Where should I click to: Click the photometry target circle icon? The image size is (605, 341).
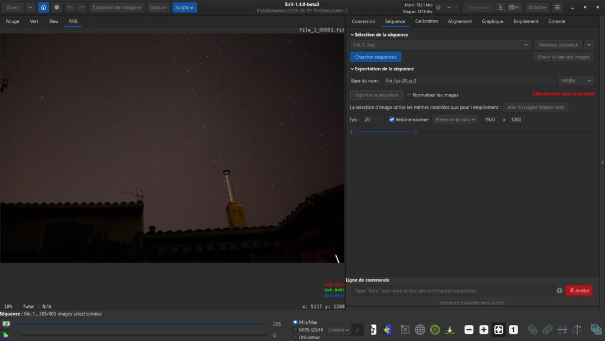coord(435,330)
